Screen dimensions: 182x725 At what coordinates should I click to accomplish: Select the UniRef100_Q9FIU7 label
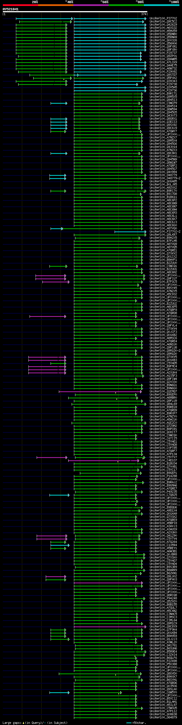pos(163,279)
